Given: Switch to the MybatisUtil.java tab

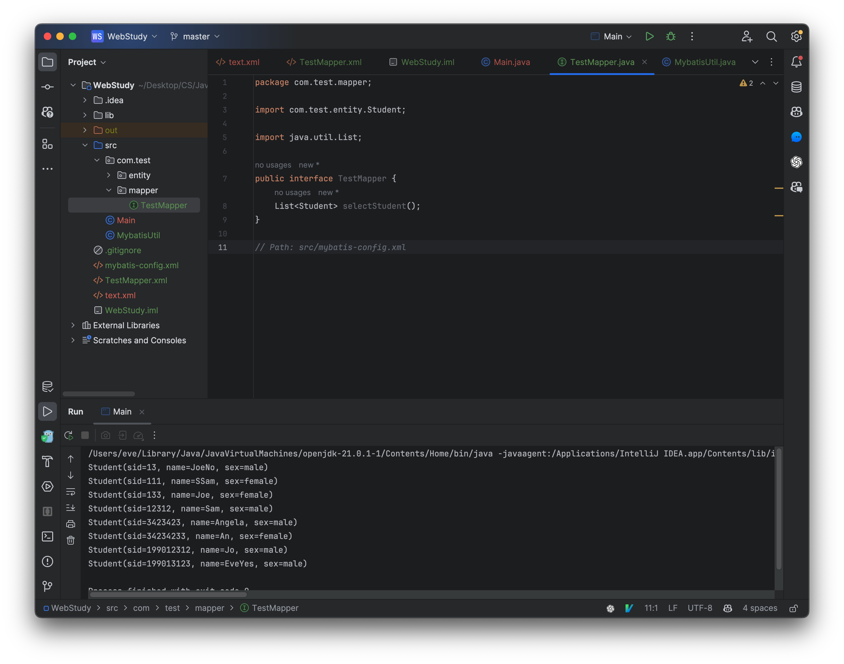Looking at the screenshot, I should pyautogui.click(x=706, y=61).
